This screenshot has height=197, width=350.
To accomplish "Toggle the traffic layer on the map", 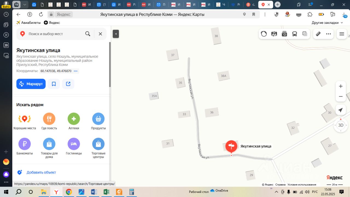I will (x=264, y=34).
